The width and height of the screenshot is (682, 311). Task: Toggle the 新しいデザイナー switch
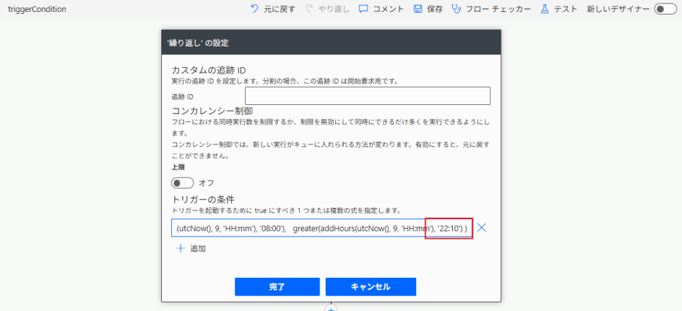tap(665, 9)
